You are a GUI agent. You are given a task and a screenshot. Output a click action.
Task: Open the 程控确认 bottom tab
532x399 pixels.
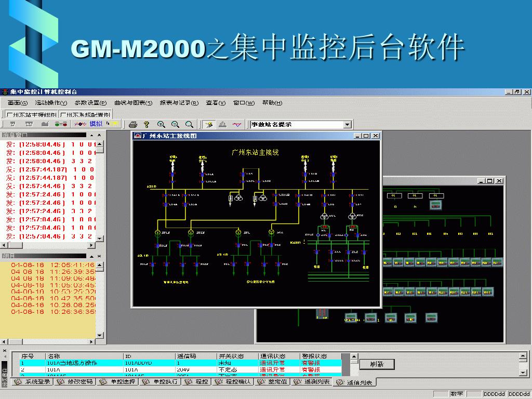pyautogui.click(x=233, y=382)
